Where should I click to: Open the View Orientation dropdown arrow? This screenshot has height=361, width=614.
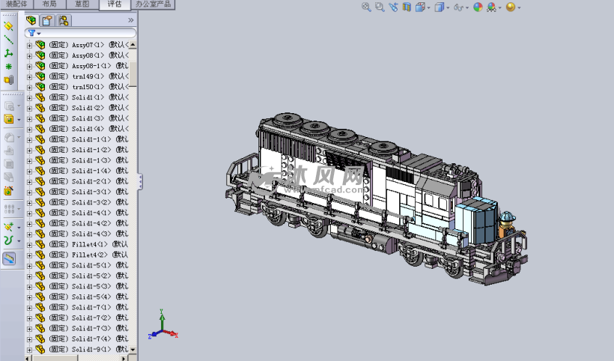tap(428, 7)
